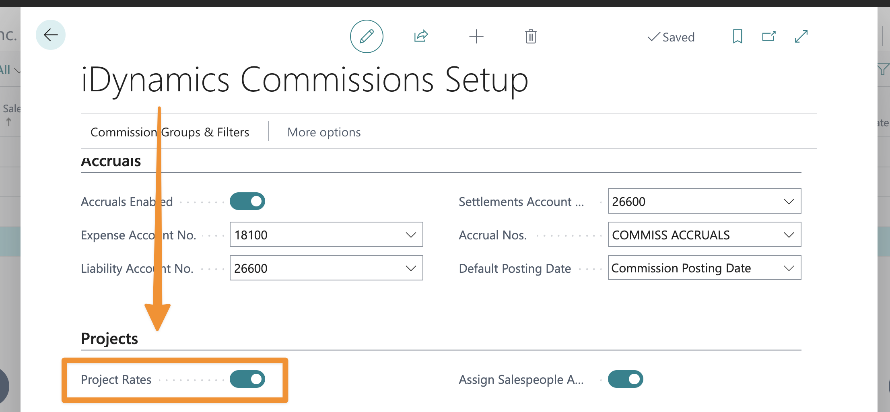Screen dimensions: 890x412
Task: Click the Accrual Nos. label
Action: [493, 235]
